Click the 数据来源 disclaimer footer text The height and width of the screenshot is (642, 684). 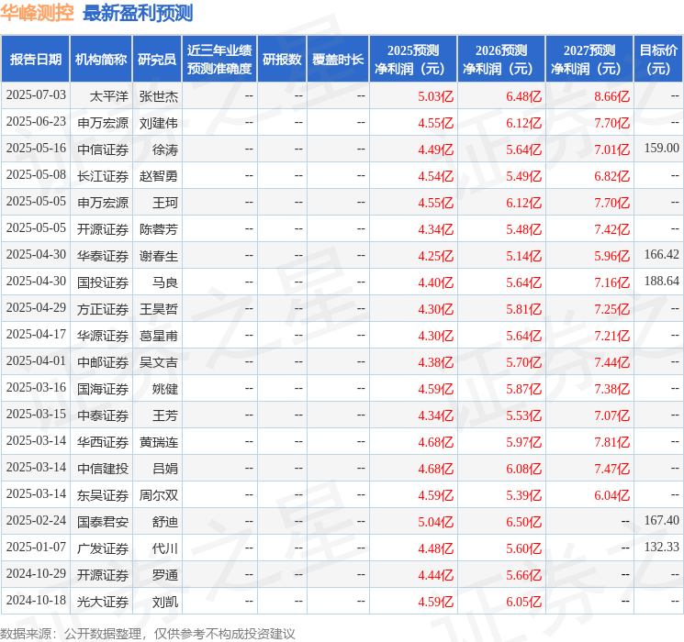coord(148,633)
